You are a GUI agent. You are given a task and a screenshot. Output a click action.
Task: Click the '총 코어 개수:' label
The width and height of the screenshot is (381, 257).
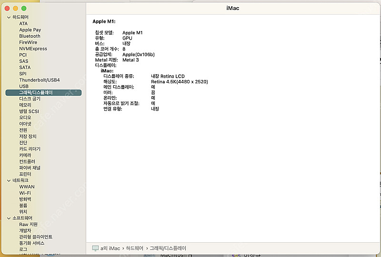(x=107, y=49)
